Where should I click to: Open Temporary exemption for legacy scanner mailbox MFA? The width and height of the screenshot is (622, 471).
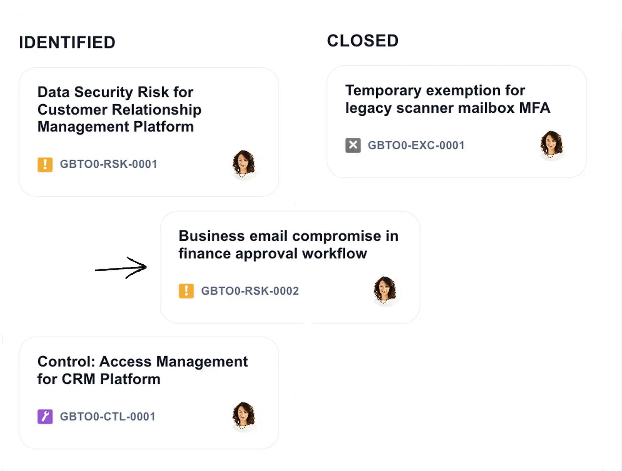pos(448,99)
